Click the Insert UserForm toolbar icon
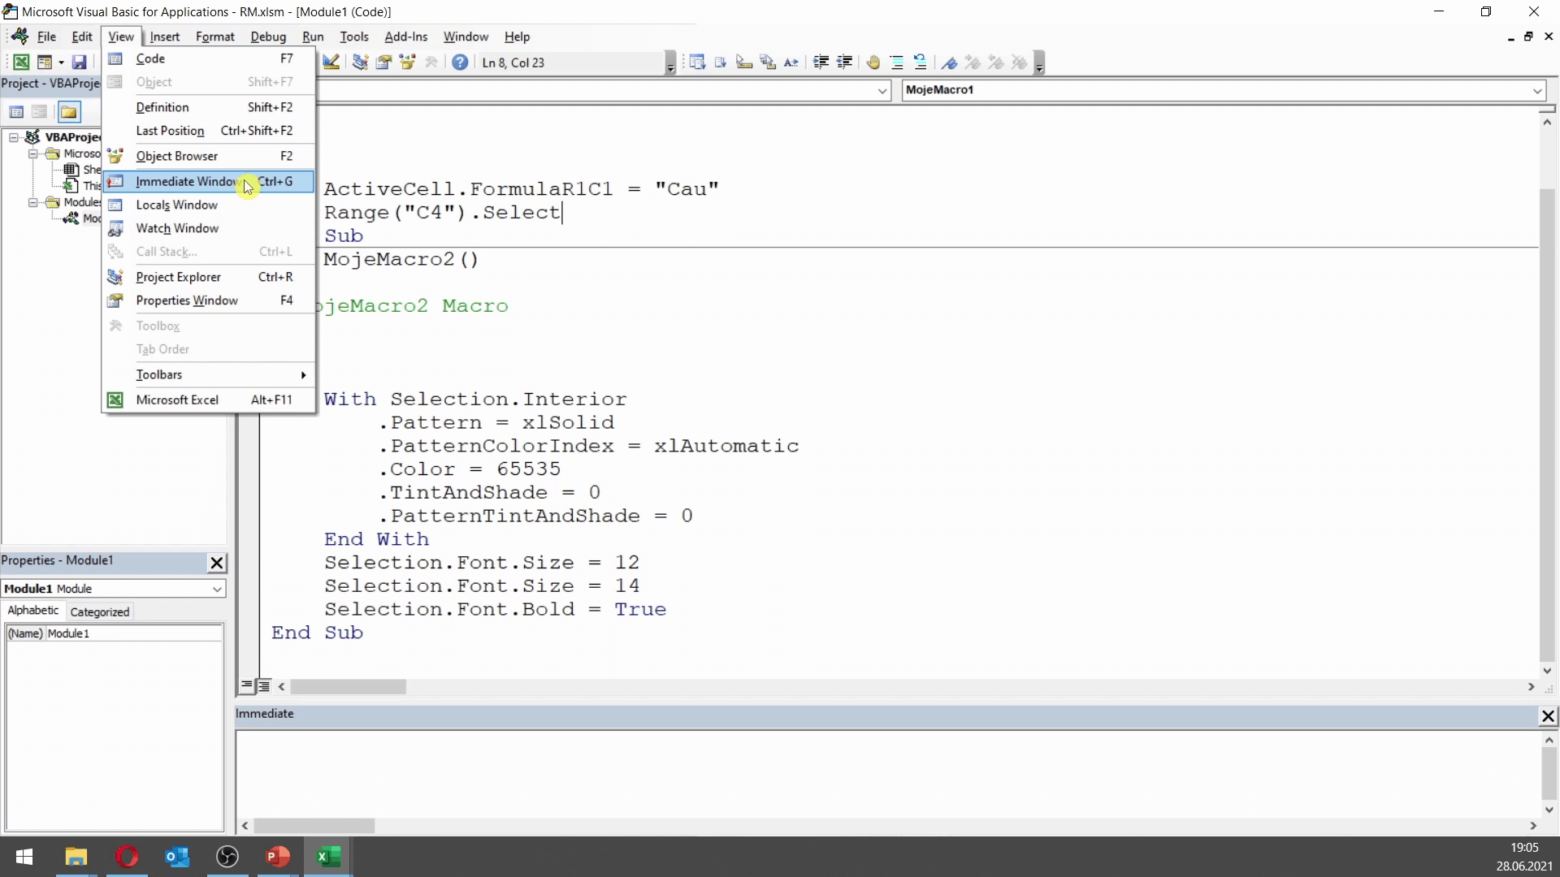Viewport: 1560px width, 877px height. click(x=44, y=63)
